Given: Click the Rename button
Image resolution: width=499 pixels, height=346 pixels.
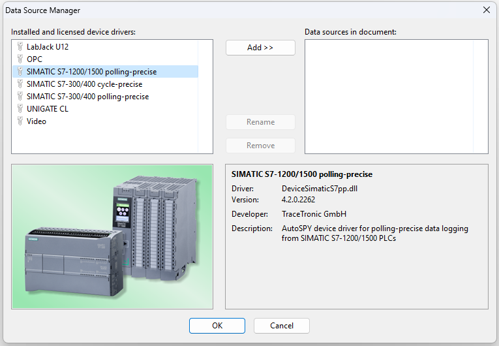Looking at the screenshot, I should pos(260,122).
